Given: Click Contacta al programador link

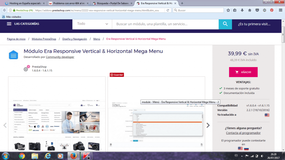Looking at the screenshot, I should pos(243,133).
